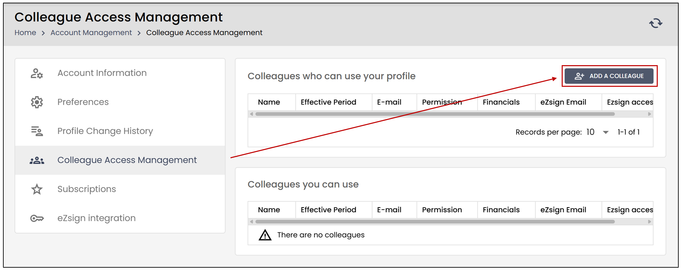Click the Colleague Access Management group icon

tap(37, 160)
